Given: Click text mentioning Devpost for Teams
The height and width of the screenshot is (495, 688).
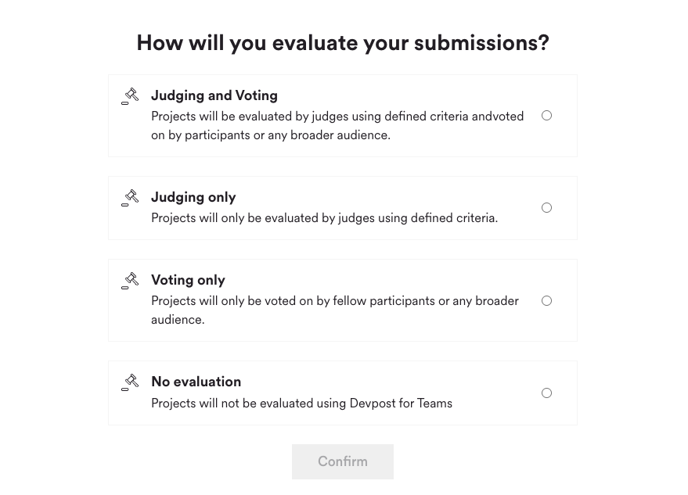Looking at the screenshot, I should pyautogui.click(x=301, y=404).
